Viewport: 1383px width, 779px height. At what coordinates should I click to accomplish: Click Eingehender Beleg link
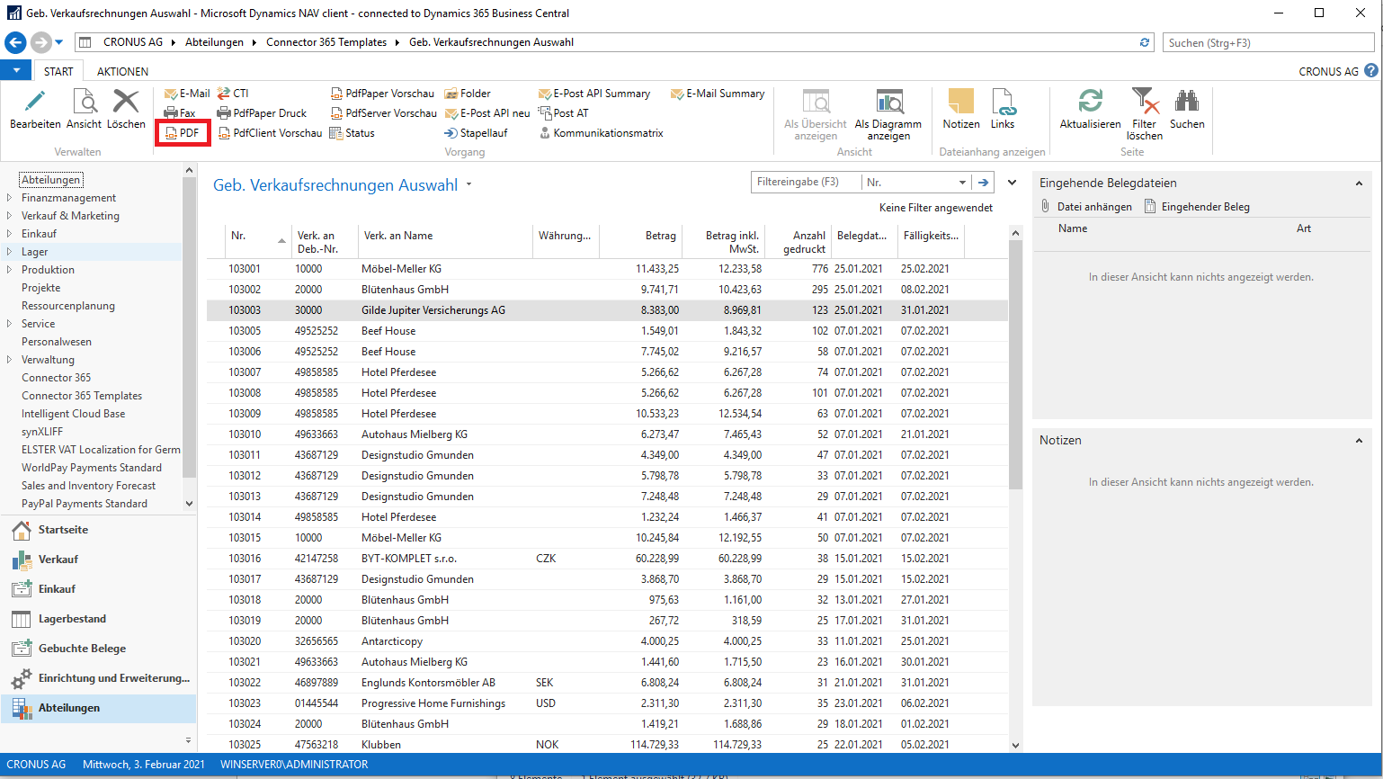(x=1197, y=207)
